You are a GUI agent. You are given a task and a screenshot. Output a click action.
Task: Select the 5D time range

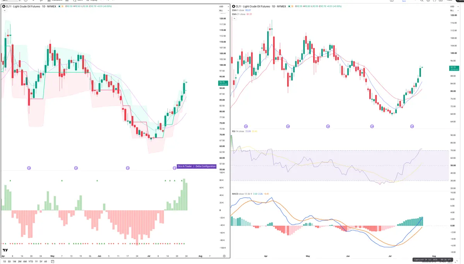9,261
